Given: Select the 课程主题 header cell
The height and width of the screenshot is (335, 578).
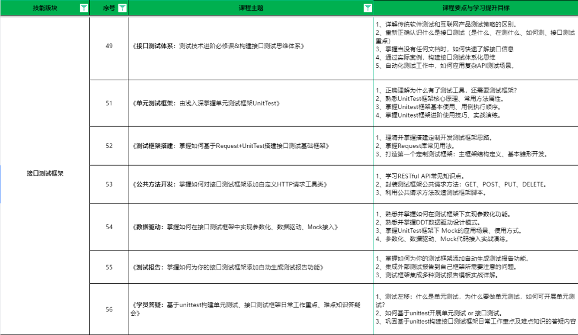Looking at the screenshot, I should [x=251, y=8].
